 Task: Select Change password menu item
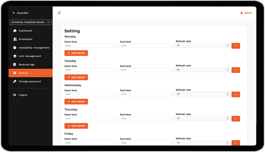coord(31,81)
